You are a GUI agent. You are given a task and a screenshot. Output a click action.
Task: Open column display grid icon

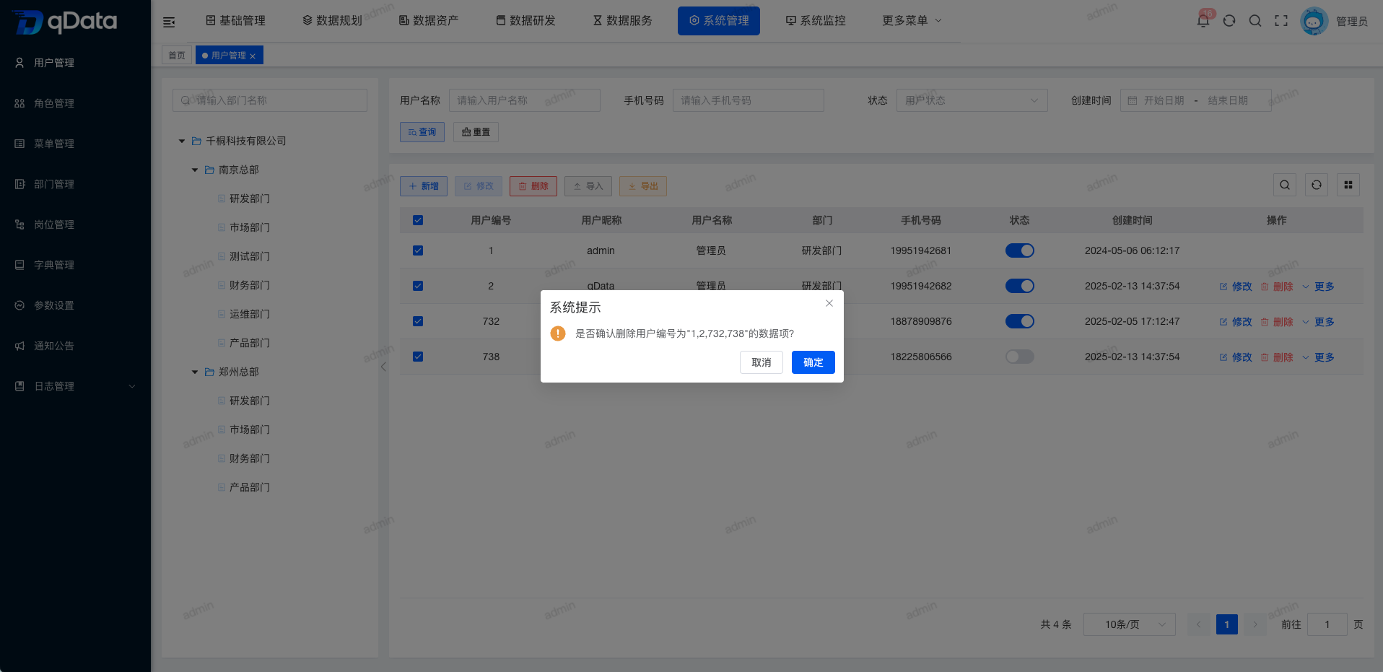tap(1348, 185)
